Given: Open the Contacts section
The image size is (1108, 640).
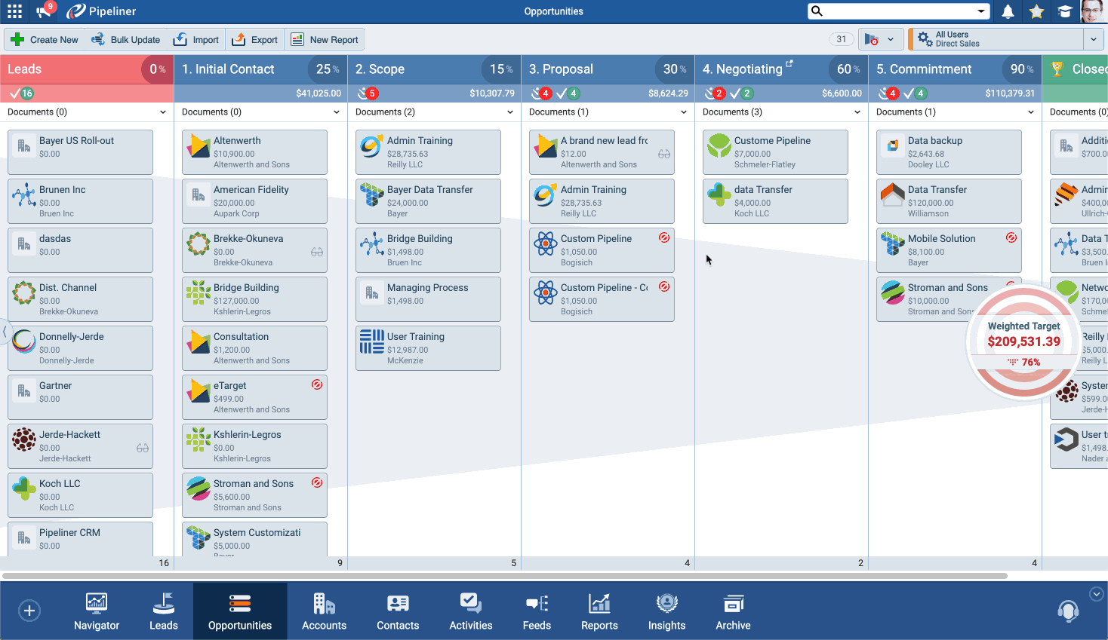Looking at the screenshot, I should point(398,611).
